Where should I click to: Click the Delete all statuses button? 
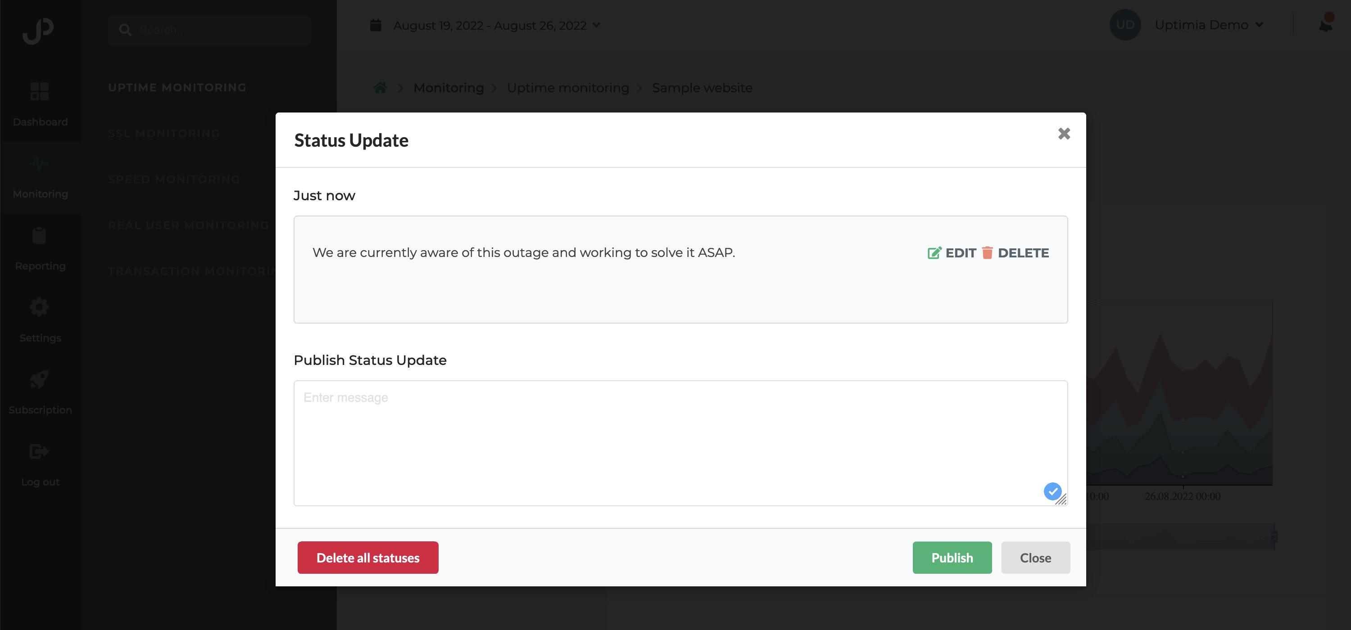pos(367,558)
